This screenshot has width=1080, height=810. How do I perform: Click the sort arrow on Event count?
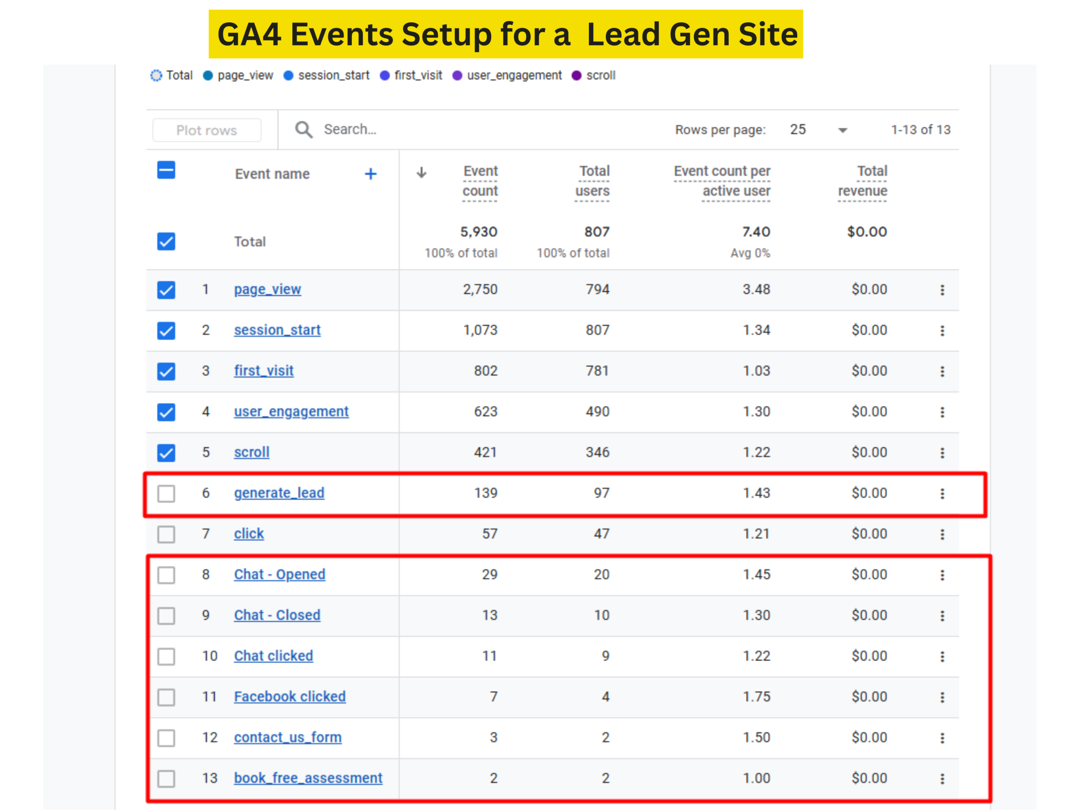coord(421,173)
